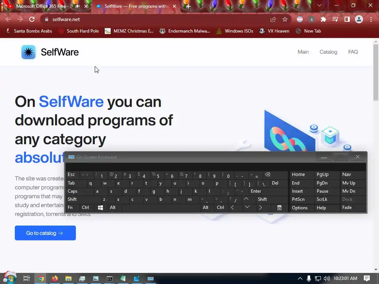Click the page's vertical scrollbar thumb
The image size is (379, 284).
(x=376, y=72)
